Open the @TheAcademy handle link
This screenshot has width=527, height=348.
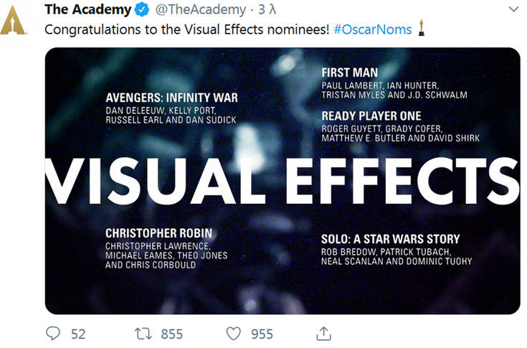200,10
